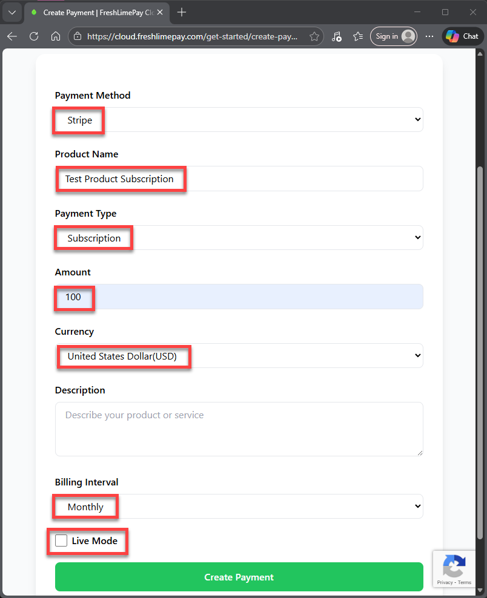Open a new tab with plus icon
Screen dimensions: 487x598
point(182,12)
